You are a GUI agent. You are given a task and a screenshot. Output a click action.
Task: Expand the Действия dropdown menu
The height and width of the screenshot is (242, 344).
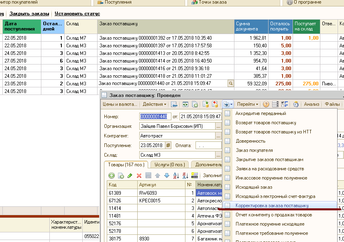(154, 104)
